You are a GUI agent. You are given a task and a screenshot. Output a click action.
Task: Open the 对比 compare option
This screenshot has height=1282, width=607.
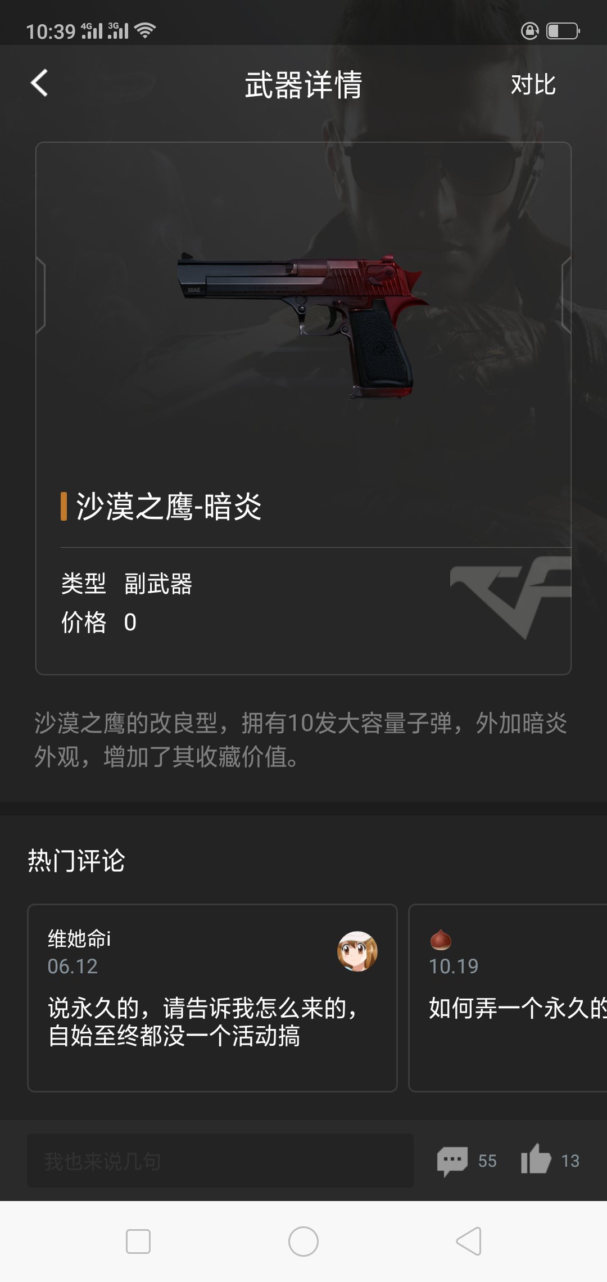[533, 85]
